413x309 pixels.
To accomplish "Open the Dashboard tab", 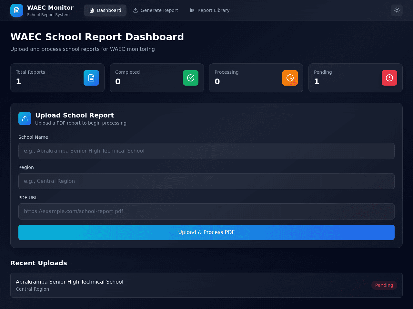I will 105,10.
